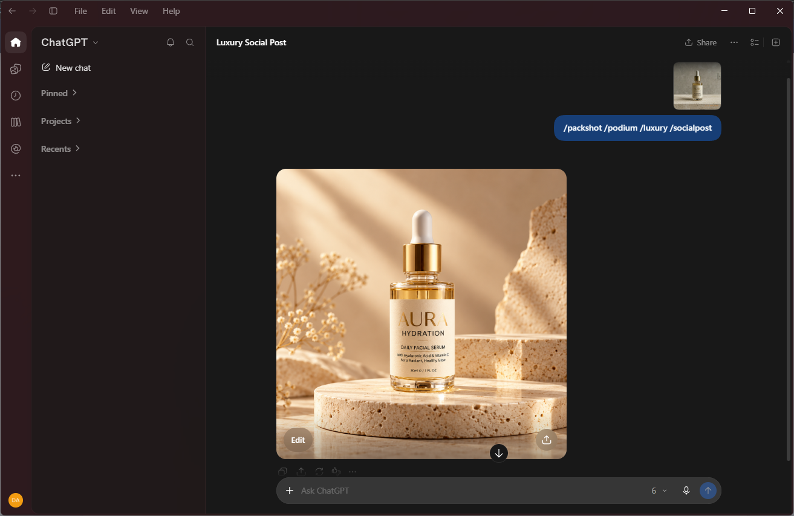Viewport: 794px width, 516px height.
Task: Open the View menu
Action: [x=139, y=11]
